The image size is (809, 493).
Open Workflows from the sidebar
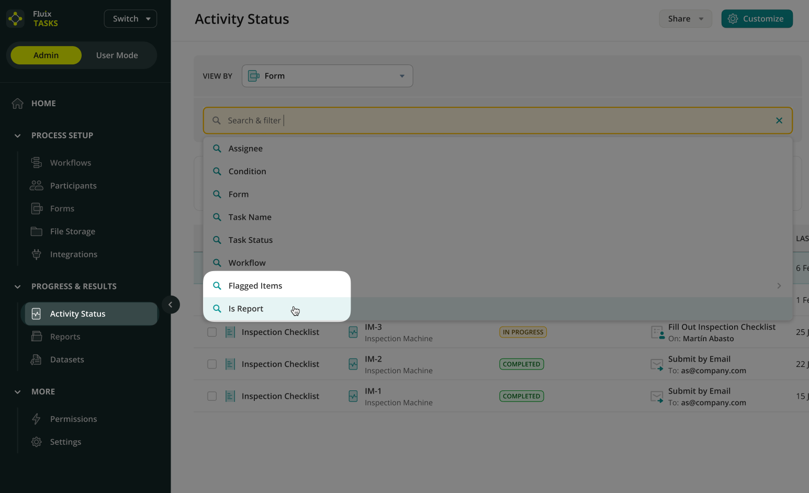(70, 163)
